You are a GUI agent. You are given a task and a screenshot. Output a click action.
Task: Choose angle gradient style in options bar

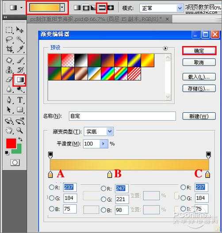(x=93, y=8)
